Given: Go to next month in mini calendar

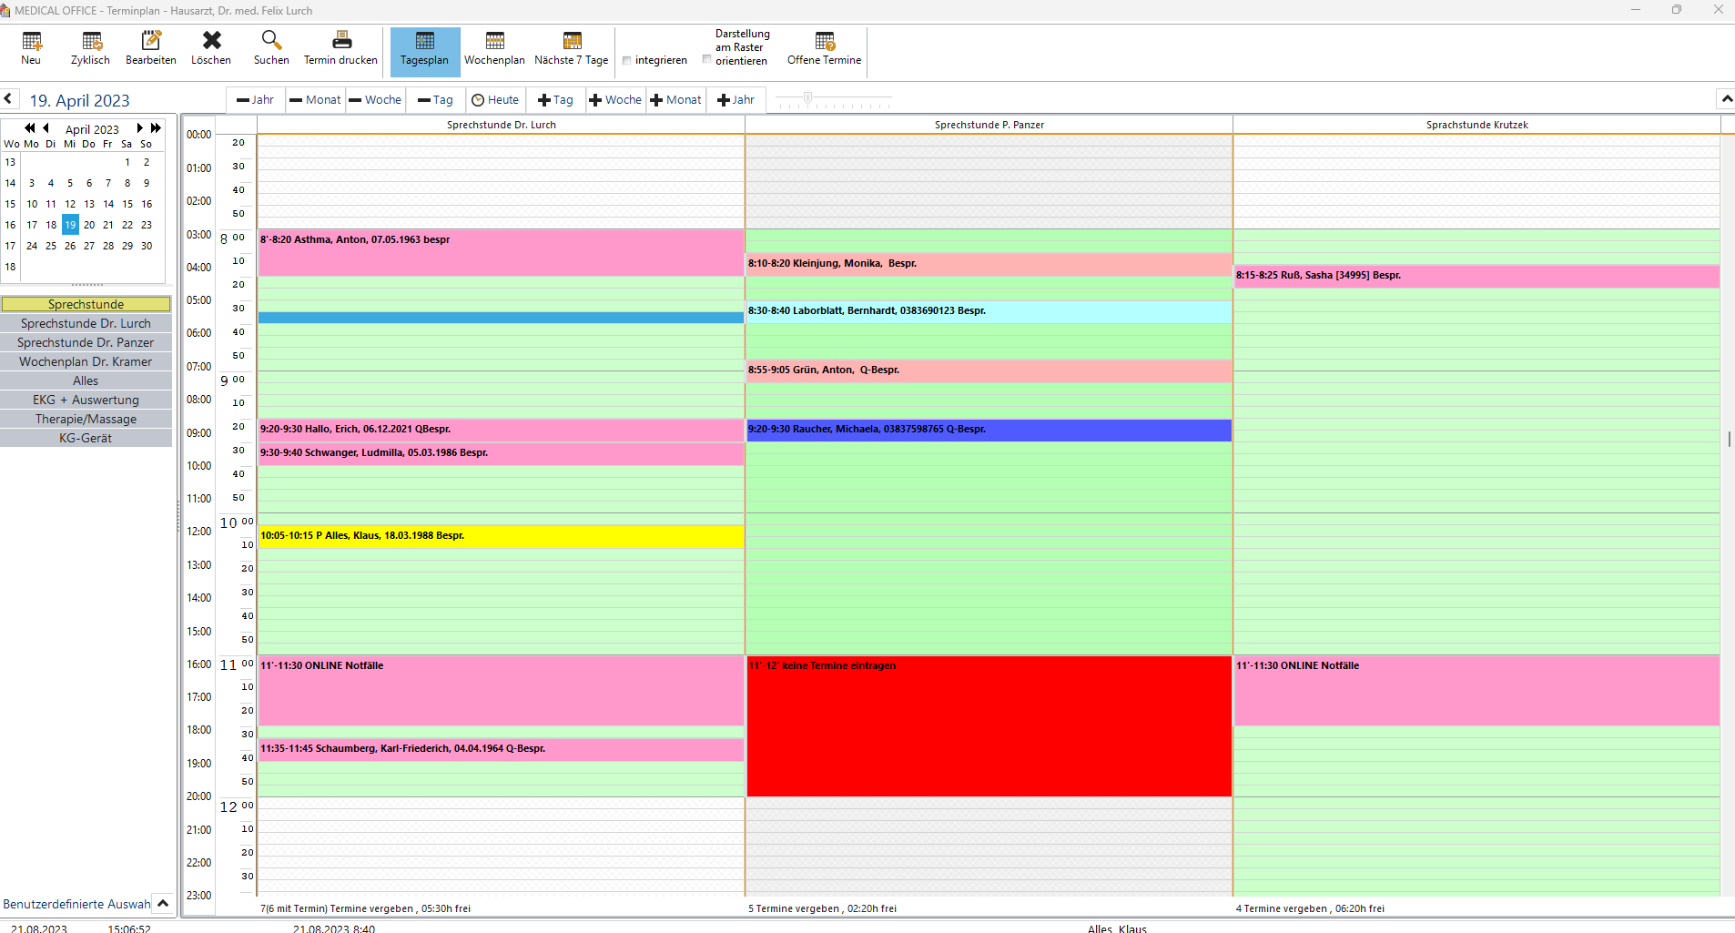Looking at the screenshot, I should [x=139, y=128].
